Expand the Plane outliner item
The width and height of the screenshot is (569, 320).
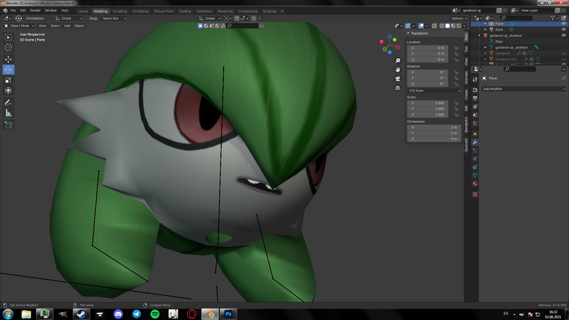tap(485, 24)
